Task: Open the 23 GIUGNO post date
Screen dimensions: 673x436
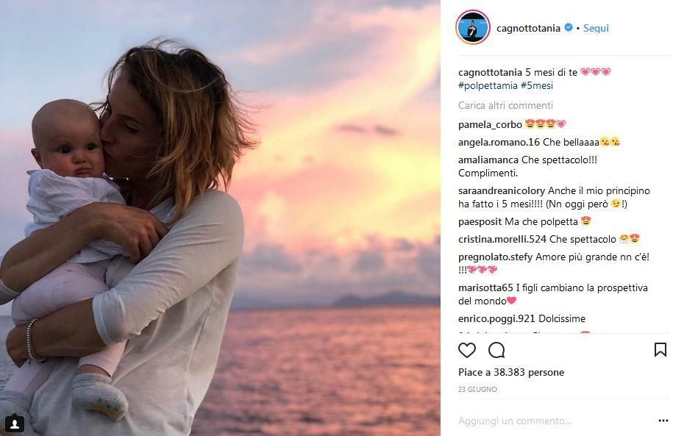Action: coord(477,389)
